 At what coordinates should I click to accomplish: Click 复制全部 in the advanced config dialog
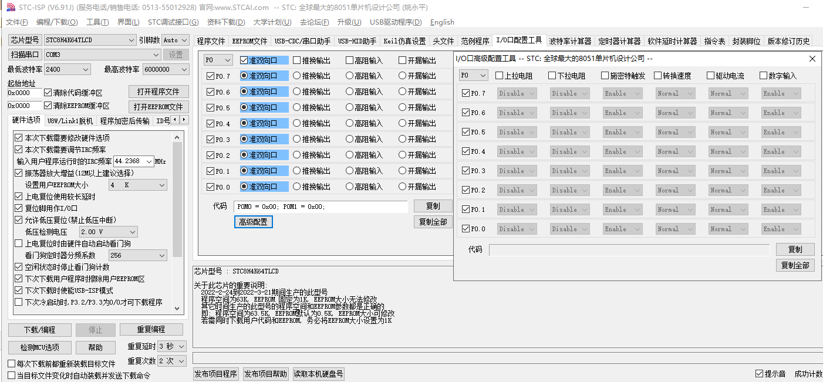click(x=795, y=265)
